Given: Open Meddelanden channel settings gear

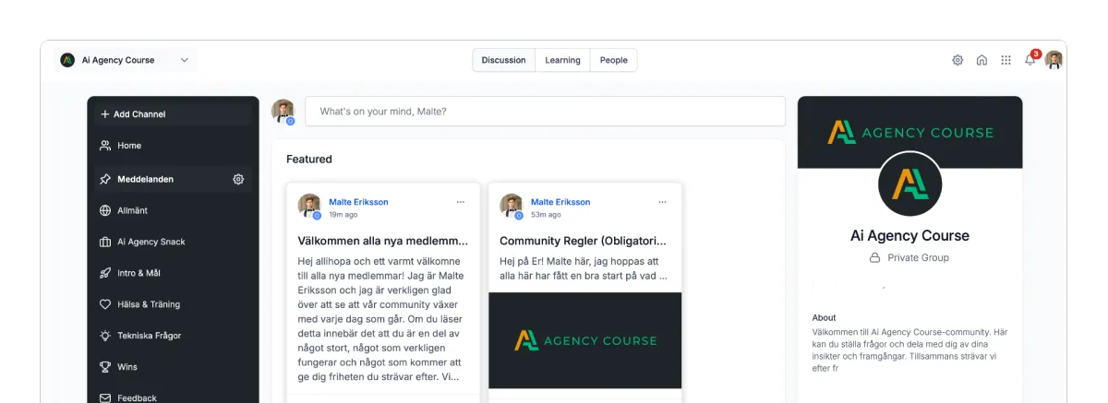Looking at the screenshot, I should (x=238, y=179).
